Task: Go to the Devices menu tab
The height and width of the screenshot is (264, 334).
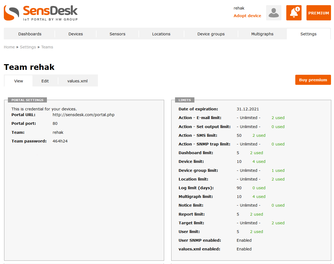Action: point(76,34)
